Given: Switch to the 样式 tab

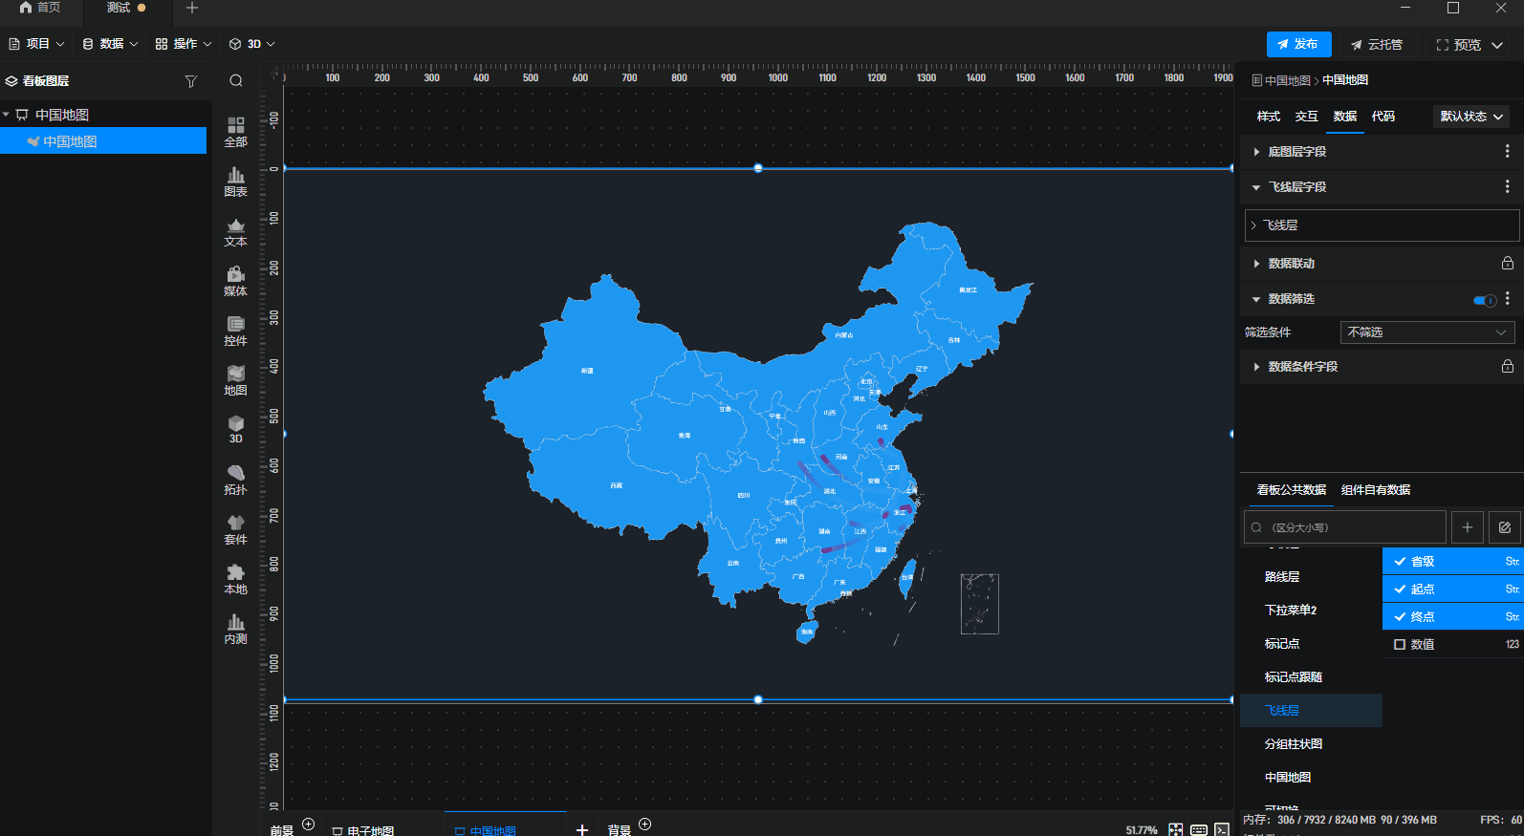Looking at the screenshot, I should pos(1268,117).
